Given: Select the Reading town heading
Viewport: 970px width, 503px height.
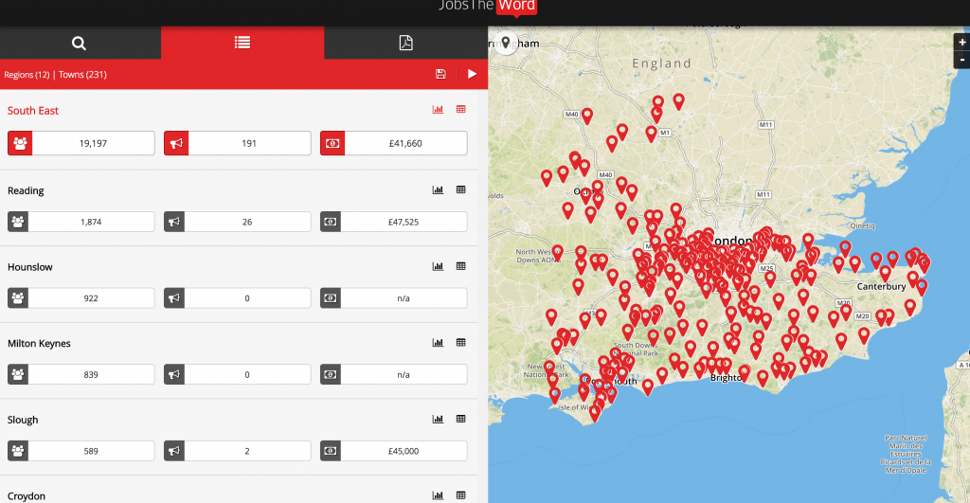Looking at the screenshot, I should point(26,190).
